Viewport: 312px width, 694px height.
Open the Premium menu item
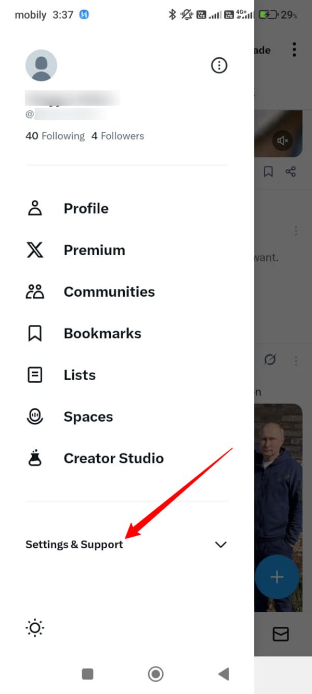pyautogui.click(x=94, y=250)
